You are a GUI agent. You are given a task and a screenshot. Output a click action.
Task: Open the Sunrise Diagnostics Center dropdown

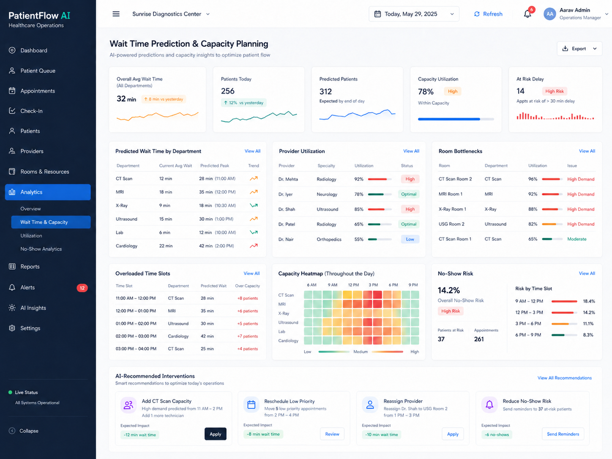[x=171, y=14]
